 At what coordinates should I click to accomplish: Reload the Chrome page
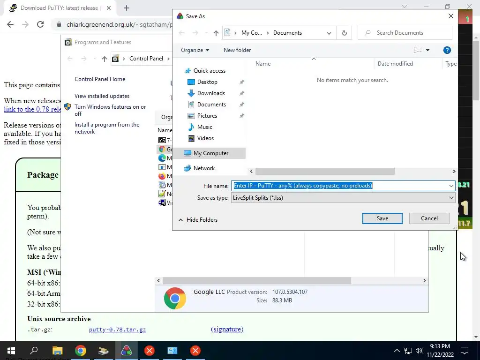point(40,24)
